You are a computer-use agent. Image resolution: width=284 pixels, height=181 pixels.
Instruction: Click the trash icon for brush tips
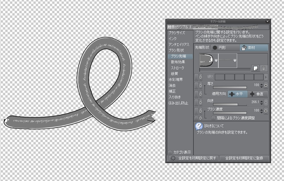[264, 69]
